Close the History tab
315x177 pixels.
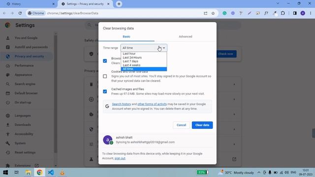pyautogui.click(x=54, y=4)
